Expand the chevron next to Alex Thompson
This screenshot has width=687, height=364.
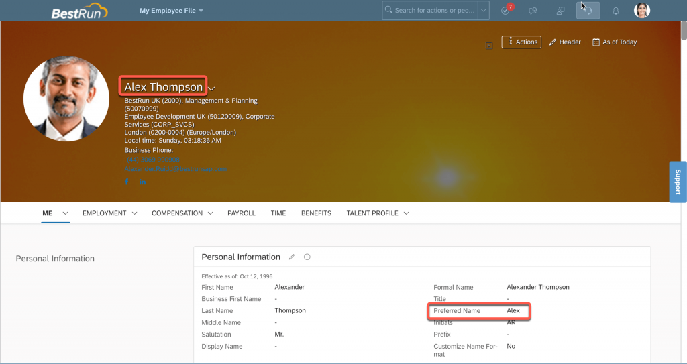(x=211, y=88)
